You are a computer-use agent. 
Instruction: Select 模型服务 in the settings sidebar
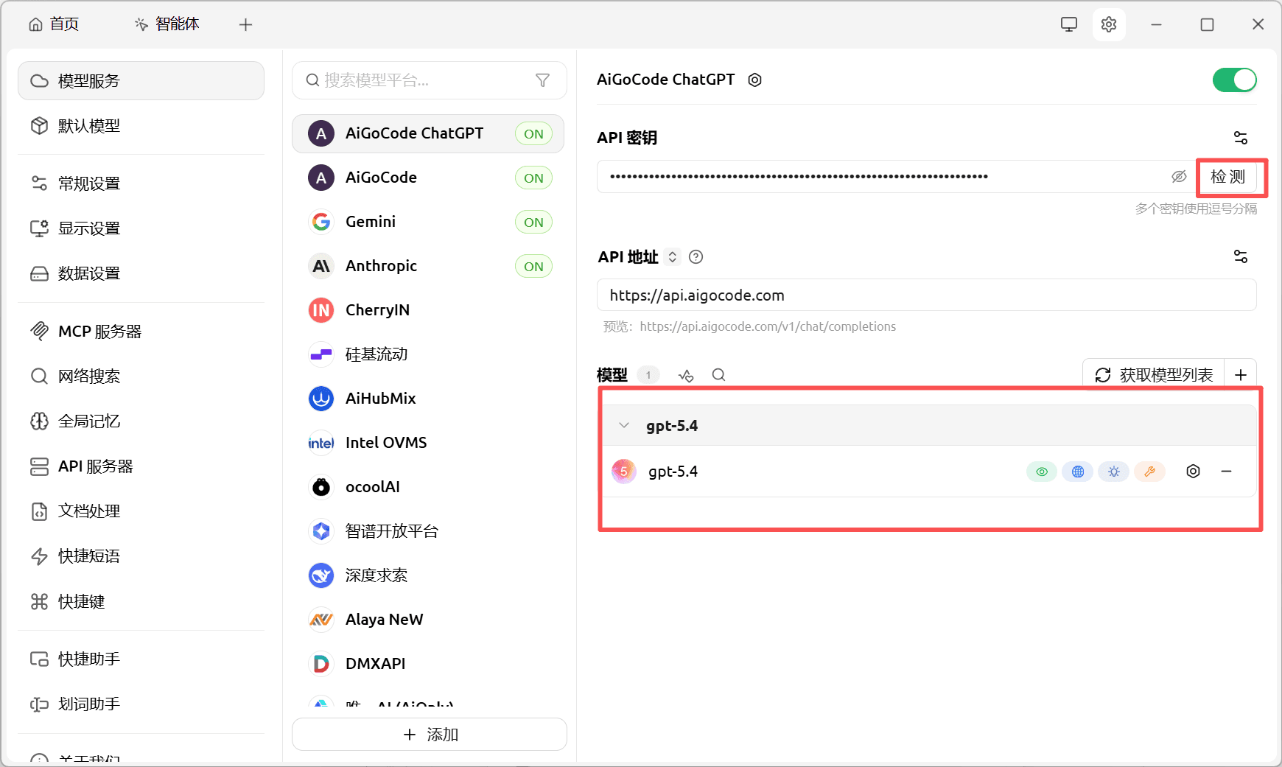point(141,80)
